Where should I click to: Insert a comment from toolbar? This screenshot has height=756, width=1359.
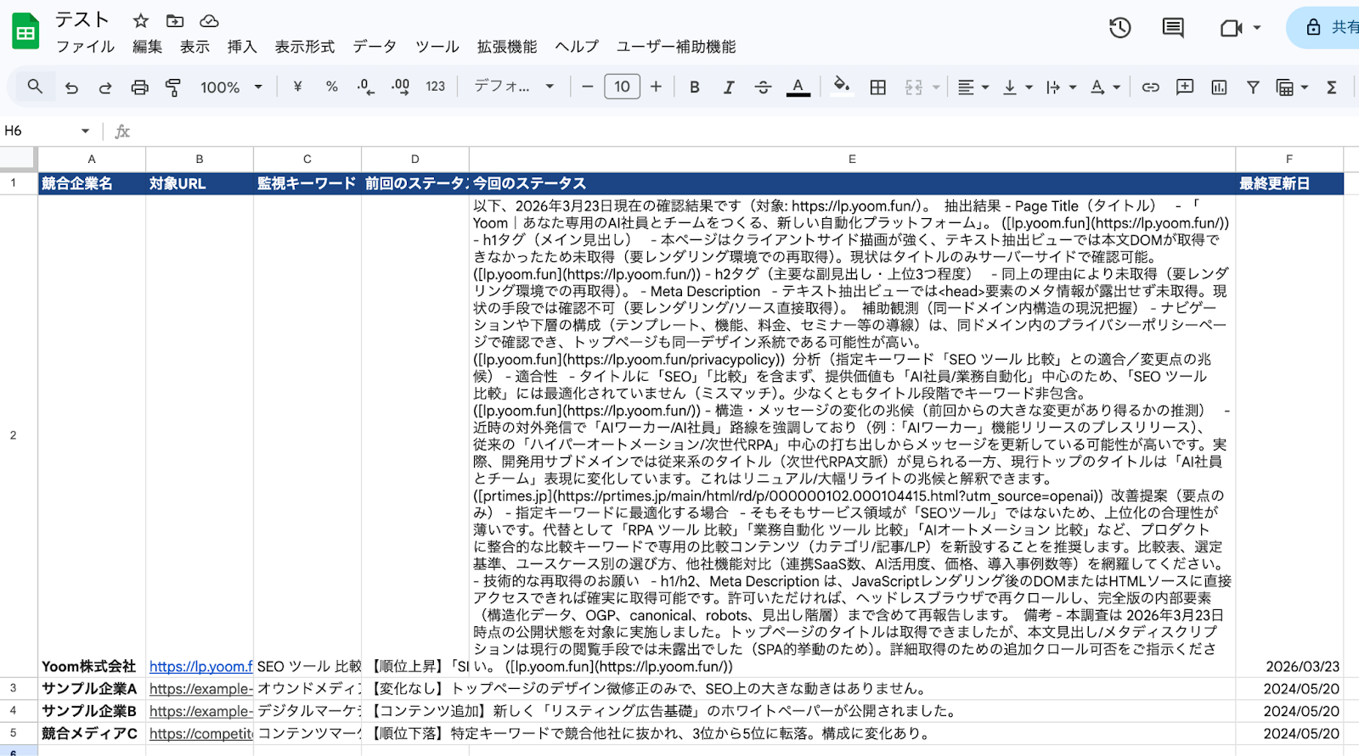tap(1185, 87)
